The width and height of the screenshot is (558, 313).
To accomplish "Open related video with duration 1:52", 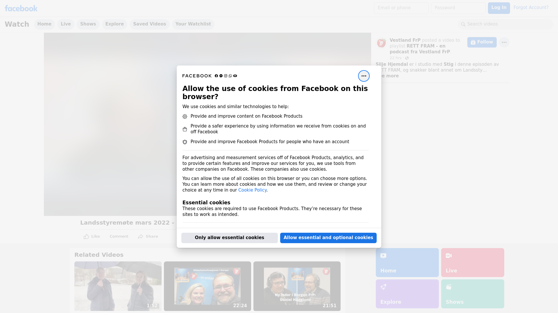I will tap(118, 286).
